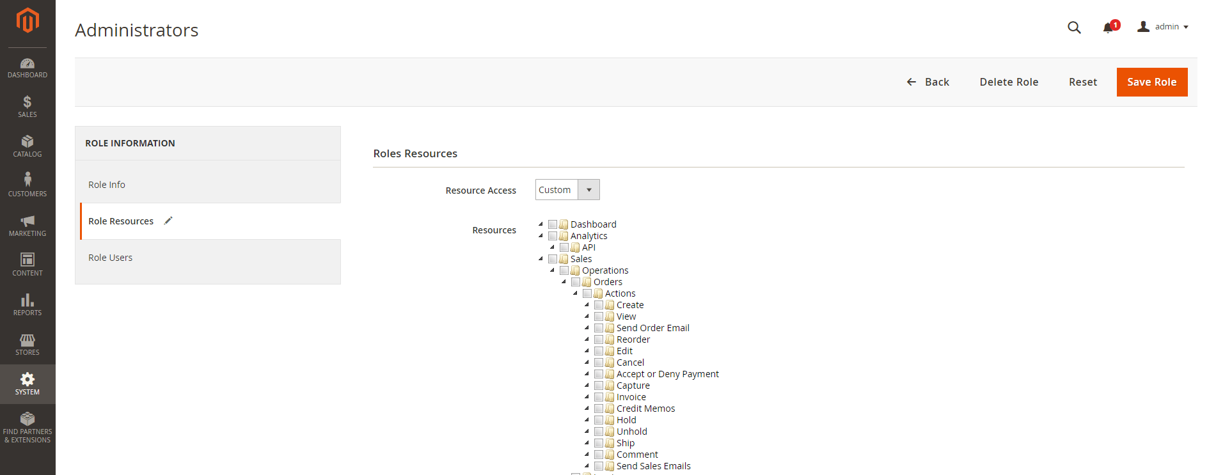
Task: Click the folder icon next to Hold
Action: coord(610,420)
